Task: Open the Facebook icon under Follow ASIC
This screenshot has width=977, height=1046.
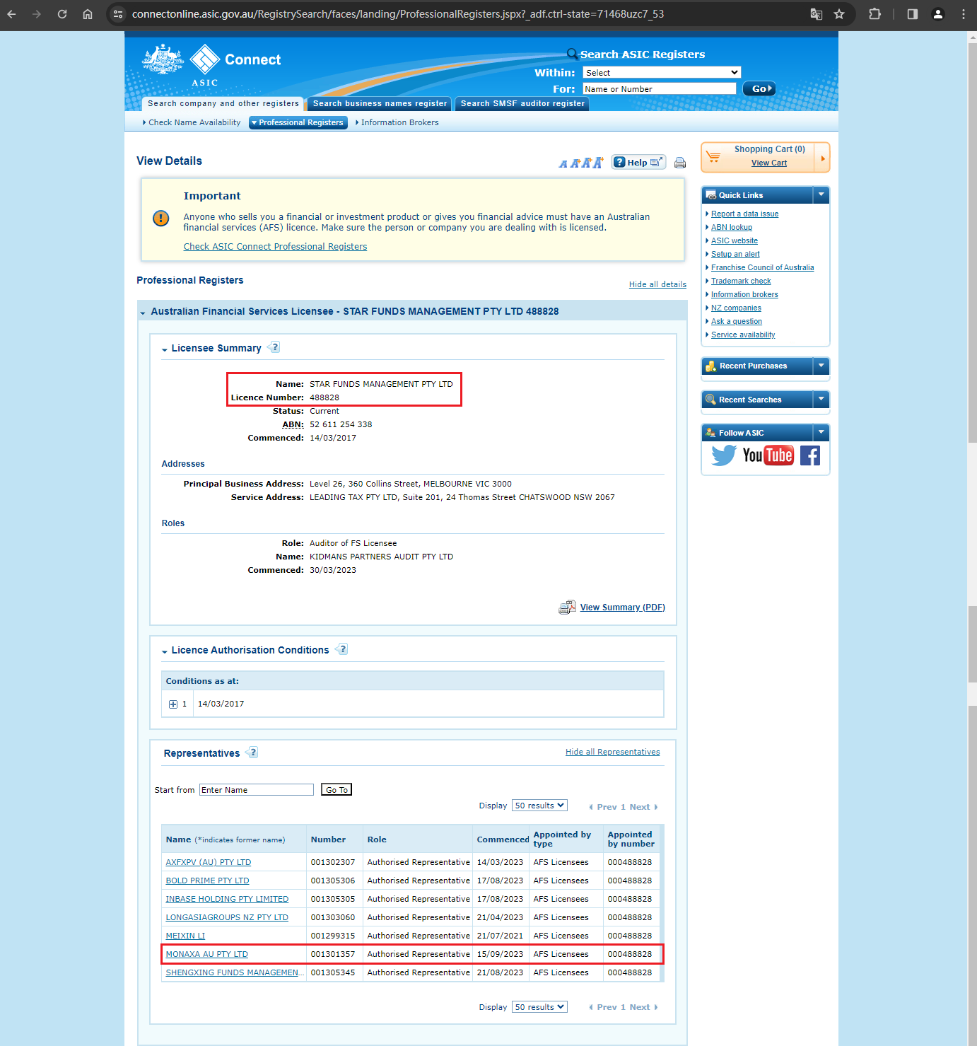Action: [x=810, y=455]
